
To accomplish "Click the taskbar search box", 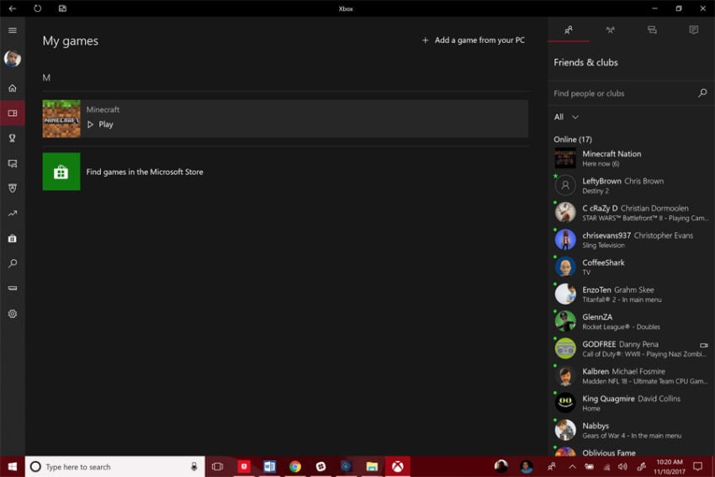I will coord(115,467).
